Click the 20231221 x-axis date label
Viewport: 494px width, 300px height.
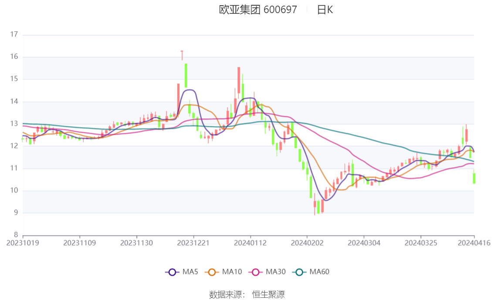pyautogui.click(x=193, y=243)
